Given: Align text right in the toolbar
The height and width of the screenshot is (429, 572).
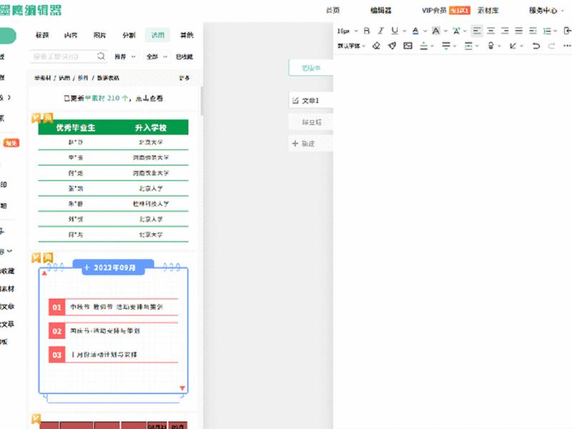Looking at the screenshot, I should point(505,31).
